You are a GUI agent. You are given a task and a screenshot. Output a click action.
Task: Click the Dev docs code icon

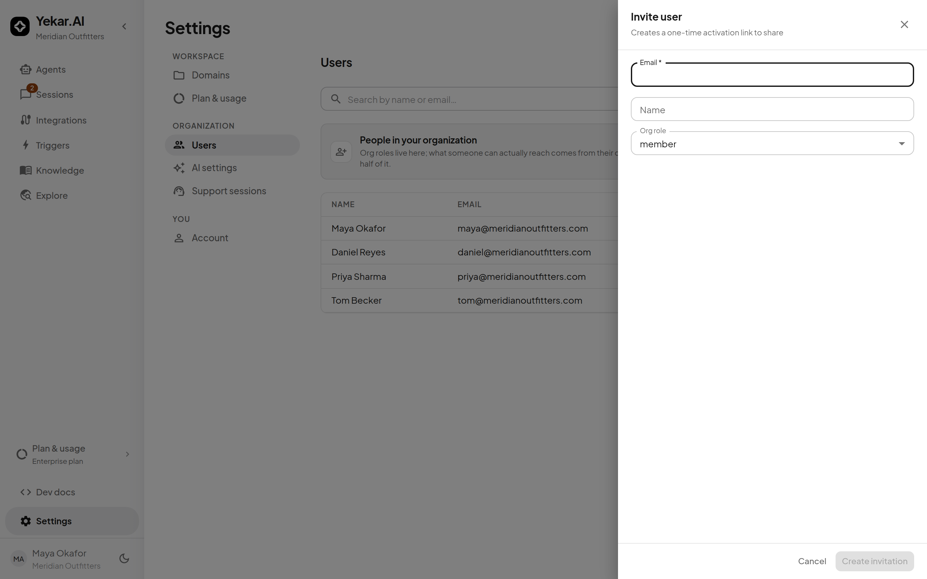click(x=26, y=492)
